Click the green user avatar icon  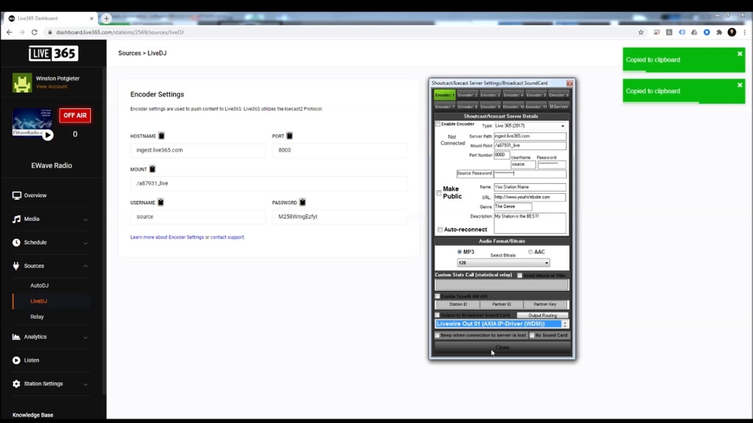pyautogui.click(x=22, y=83)
